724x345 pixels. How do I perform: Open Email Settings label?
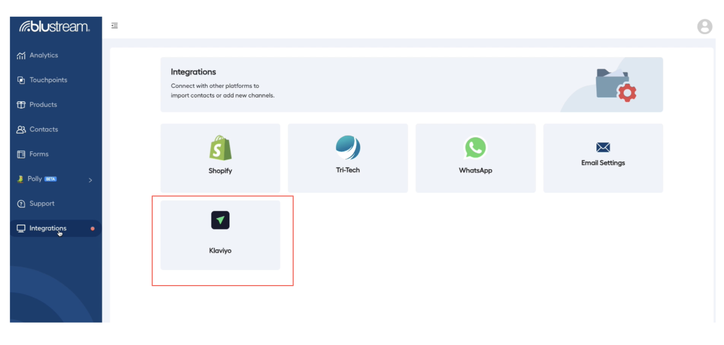pyautogui.click(x=603, y=163)
